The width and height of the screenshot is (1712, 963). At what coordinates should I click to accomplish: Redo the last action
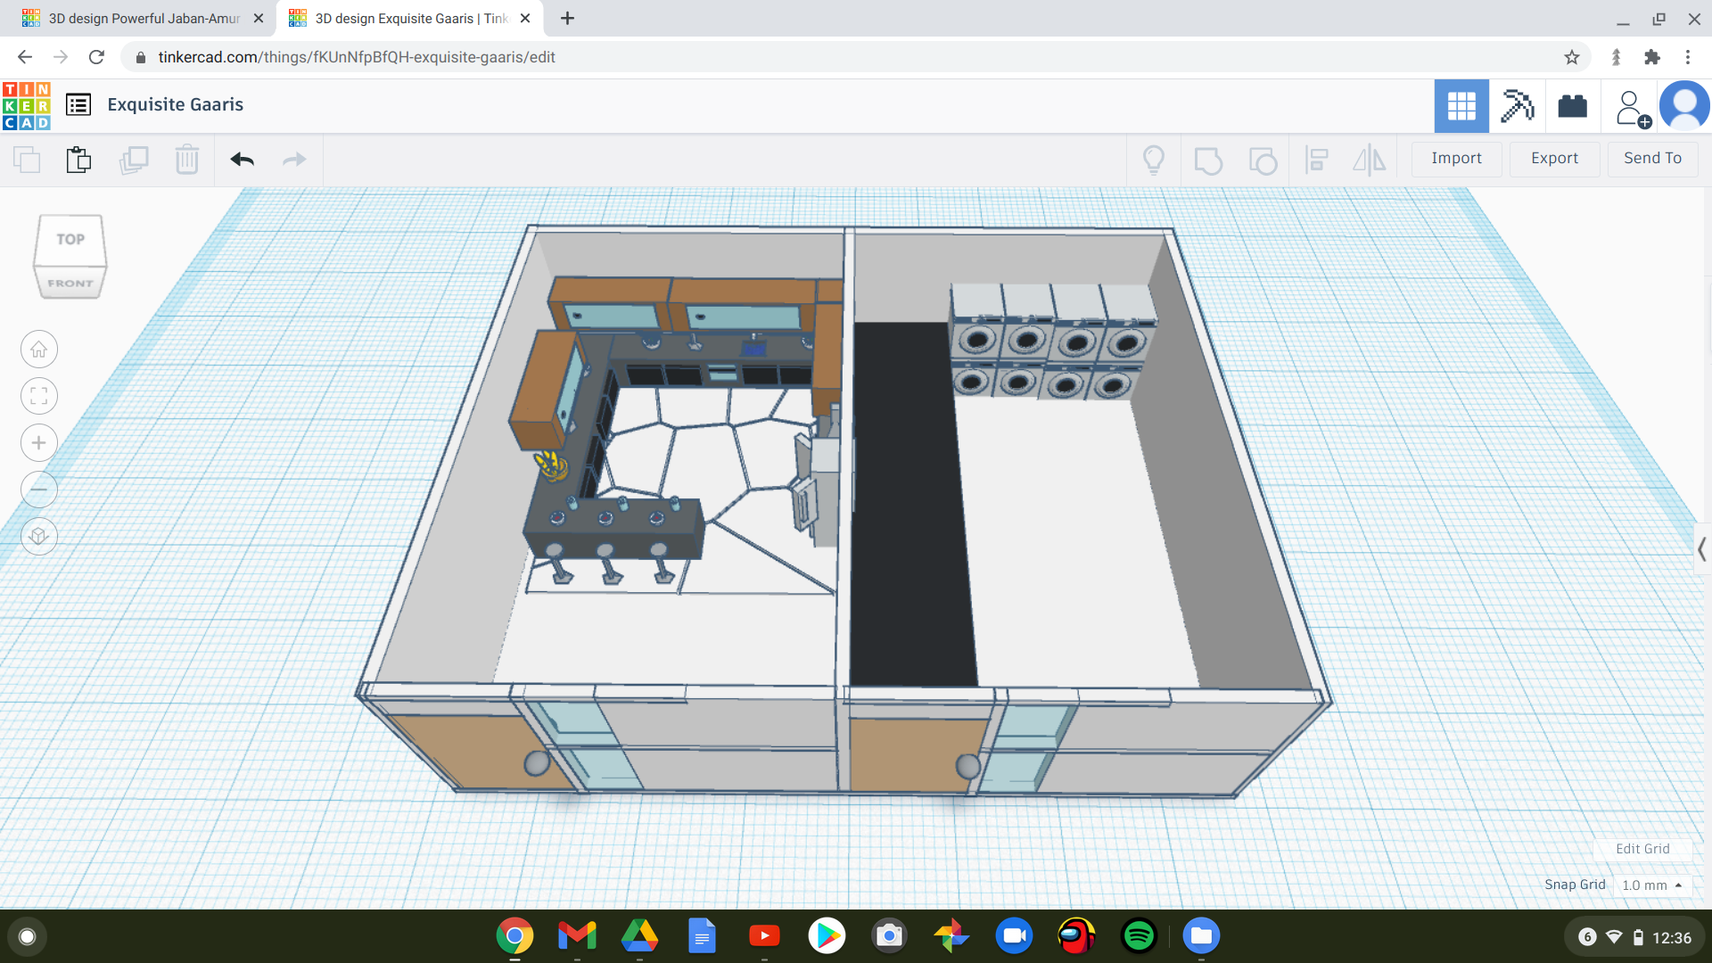tap(294, 160)
